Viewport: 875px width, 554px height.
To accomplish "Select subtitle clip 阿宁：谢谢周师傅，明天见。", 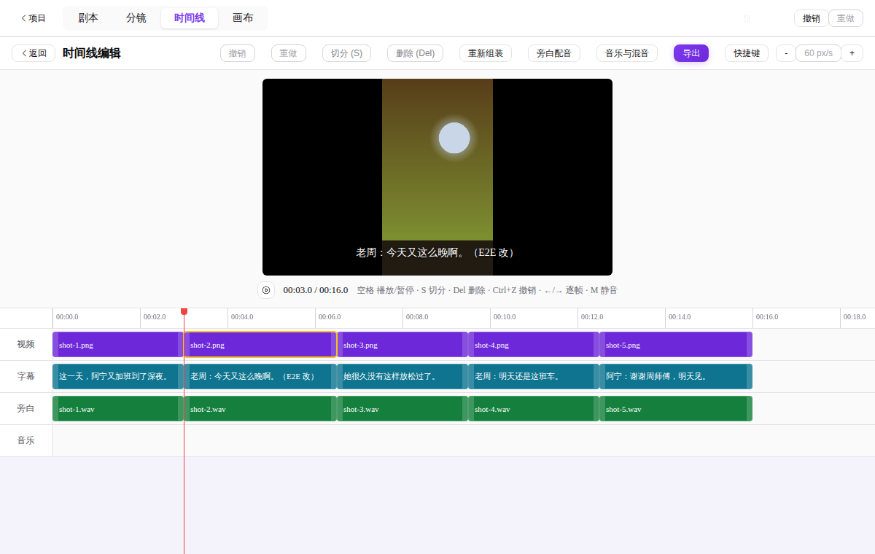I will (x=676, y=377).
